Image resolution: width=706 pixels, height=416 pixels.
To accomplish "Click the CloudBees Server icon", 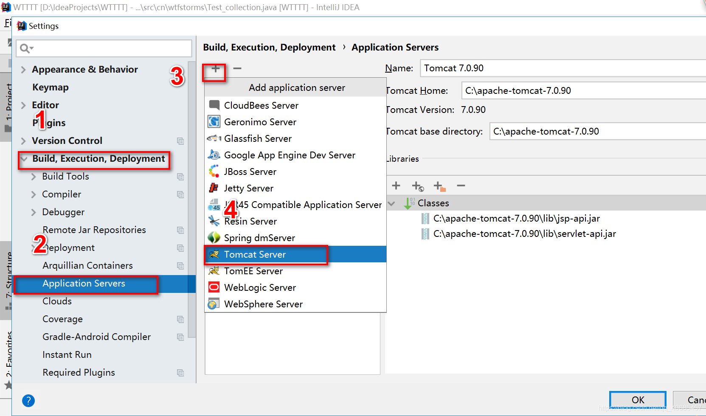I will [x=214, y=105].
